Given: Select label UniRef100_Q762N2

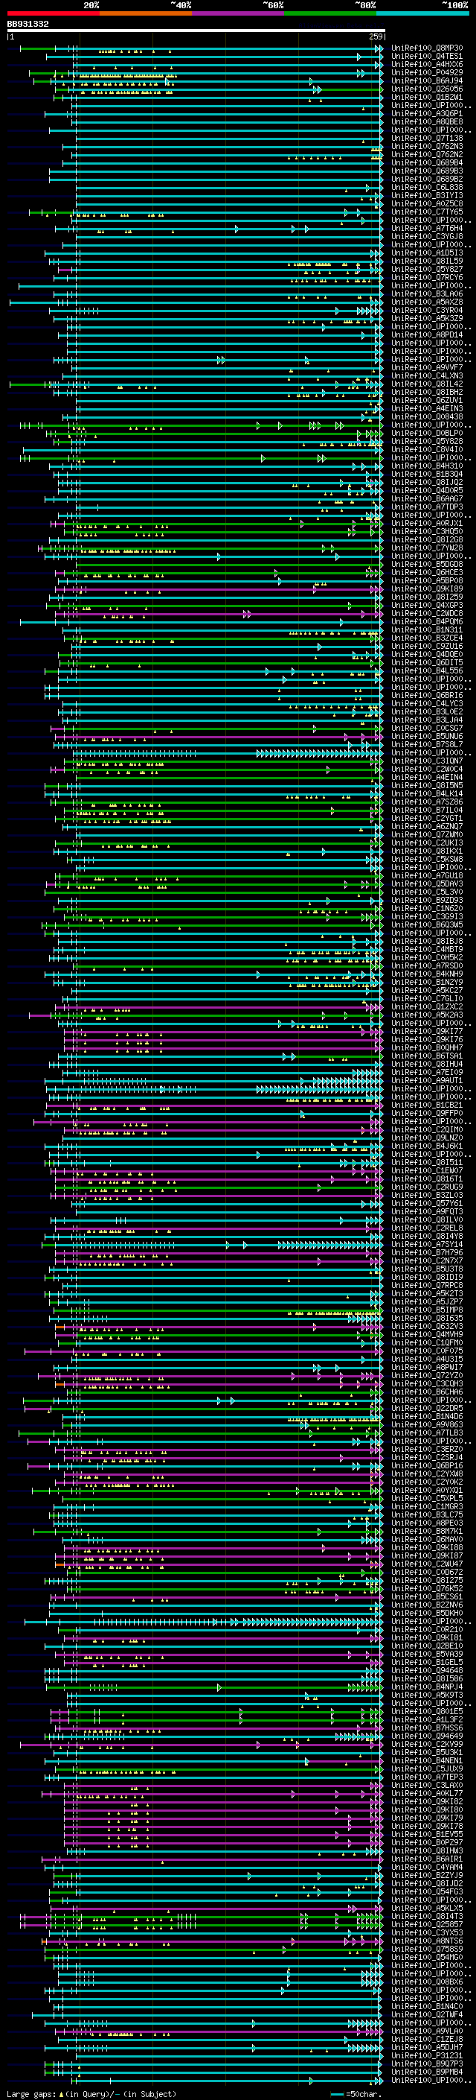Looking at the screenshot, I should [x=427, y=155].
